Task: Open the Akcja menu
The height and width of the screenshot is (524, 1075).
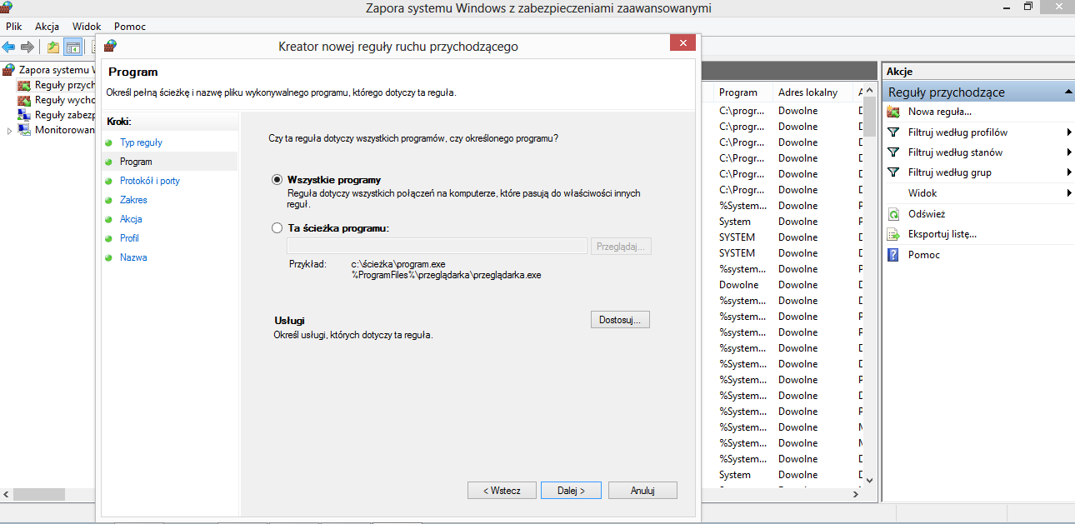Action: tap(47, 27)
